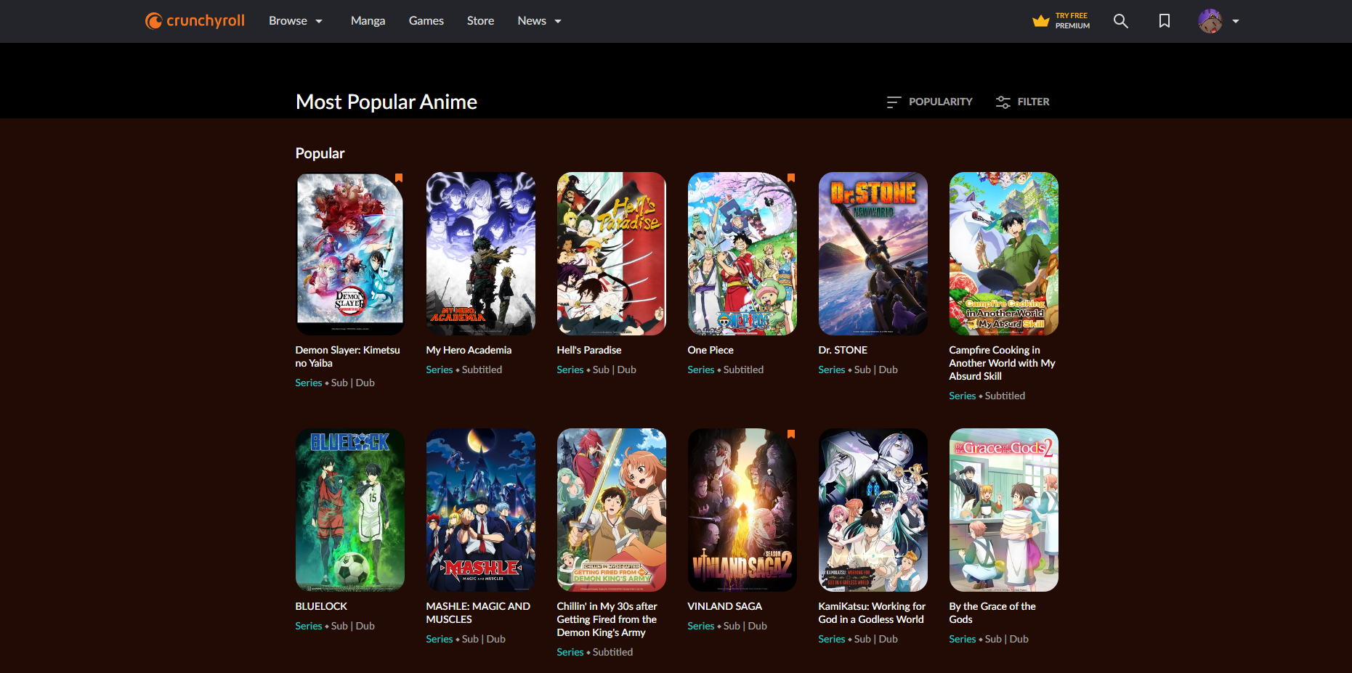1352x673 pixels.
Task: Click Subtitled under My Hero Academia
Action: [x=482, y=370]
